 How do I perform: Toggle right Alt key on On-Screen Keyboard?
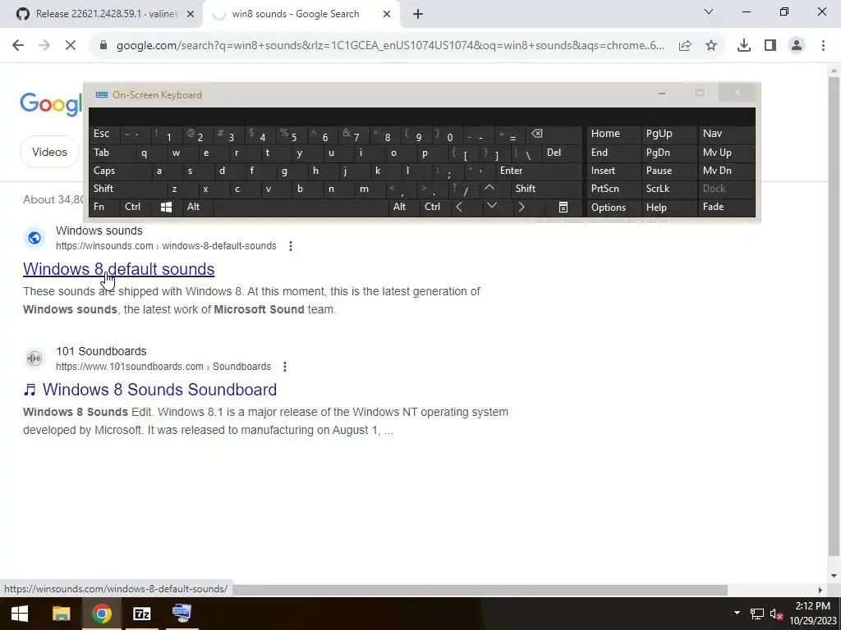click(x=402, y=208)
